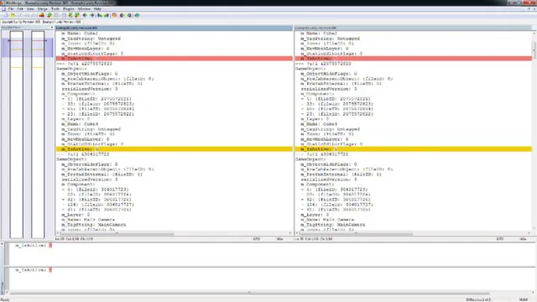Image resolution: width=537 pixels, height=302 pixels.
Task: Click 'm_Name: Cube2' at top of right pane
Action: pos(319,34)
